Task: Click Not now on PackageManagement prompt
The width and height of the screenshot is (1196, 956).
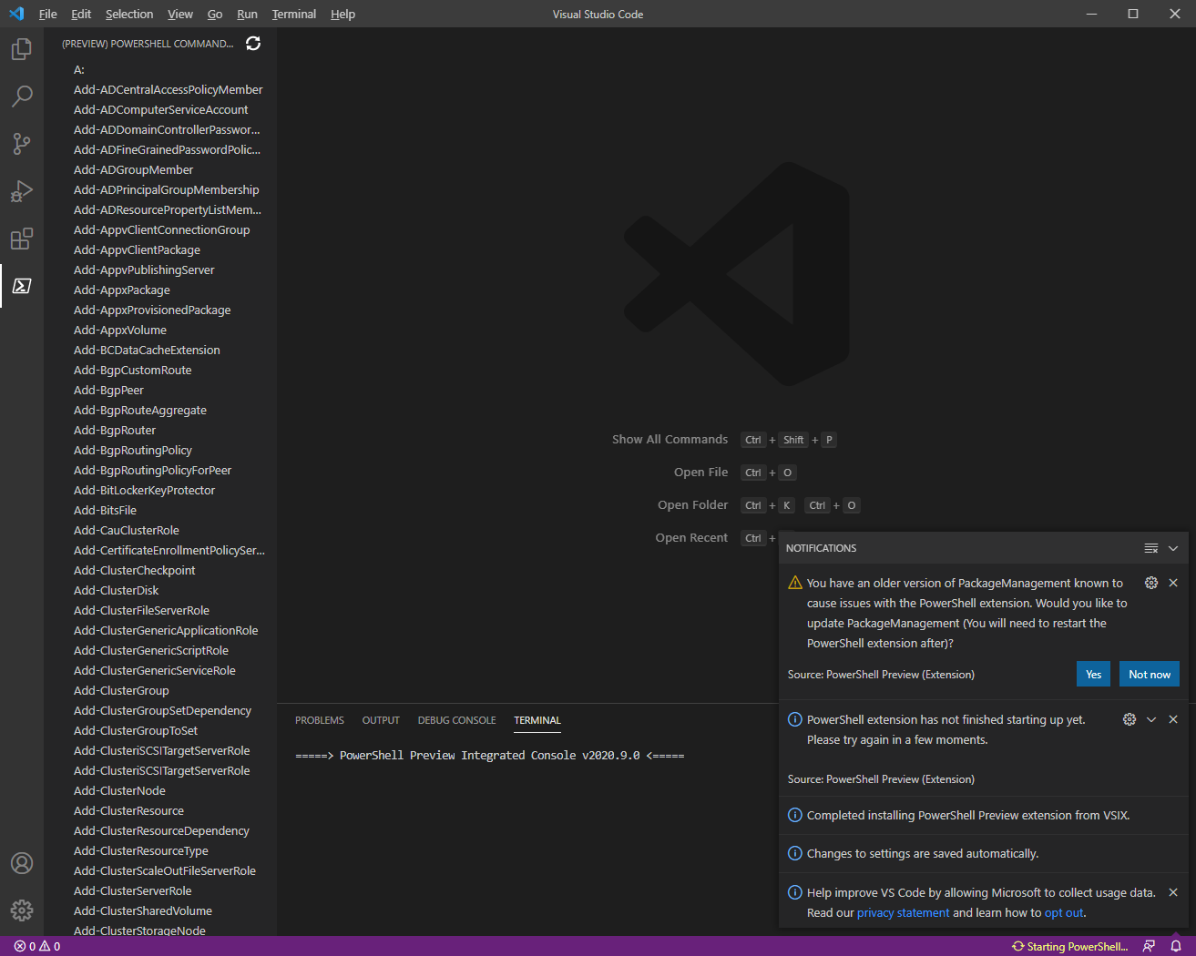Action: click(1149, 674)
